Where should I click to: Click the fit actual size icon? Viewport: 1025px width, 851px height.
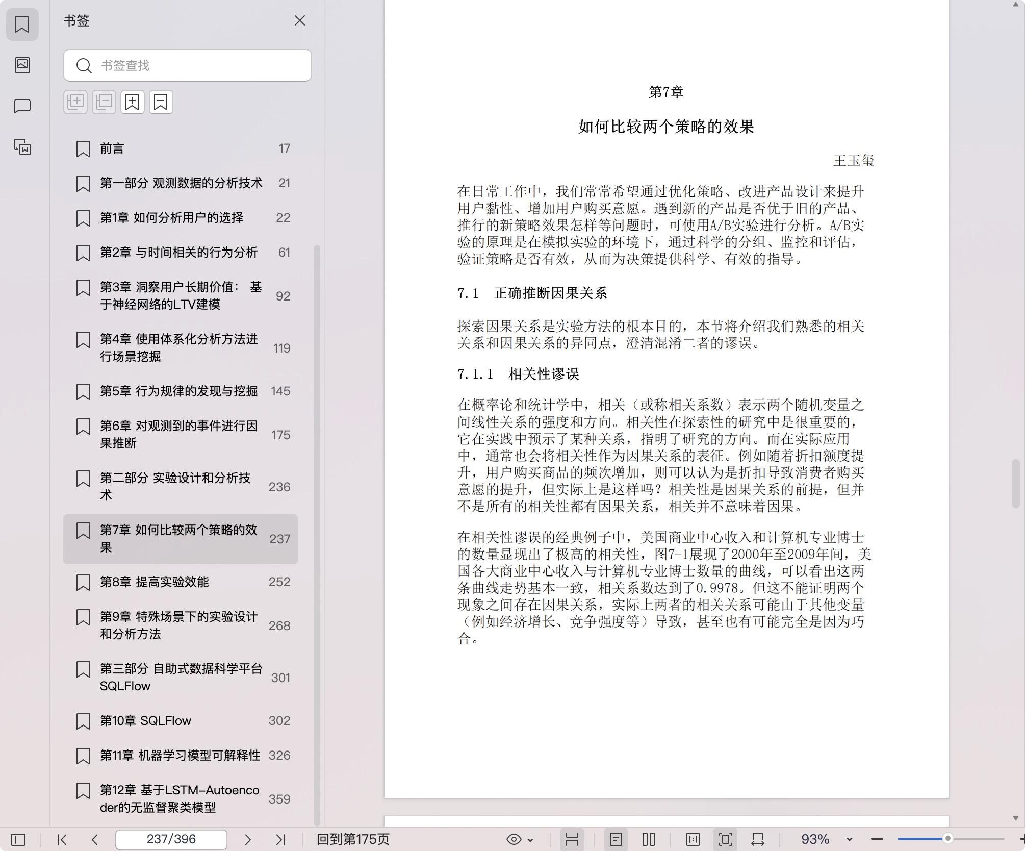coord(693,839)
